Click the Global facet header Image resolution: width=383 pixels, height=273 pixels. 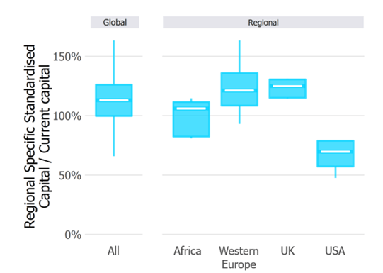click(x=115, y=22)
